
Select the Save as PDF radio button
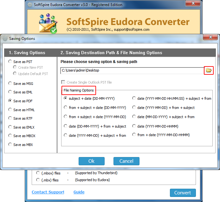10,101
